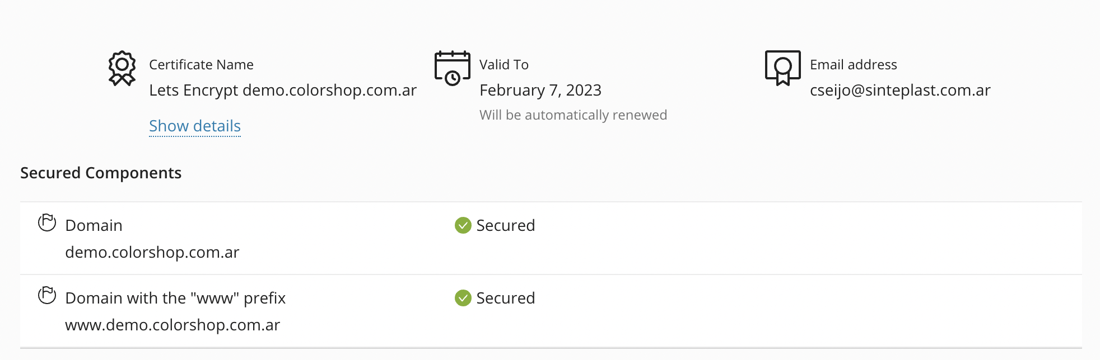Click Lets Encrypt demo.colorshop.com.ar certificate name
This screenshot has height=360, width=1100.
click(x=282, y=91)
